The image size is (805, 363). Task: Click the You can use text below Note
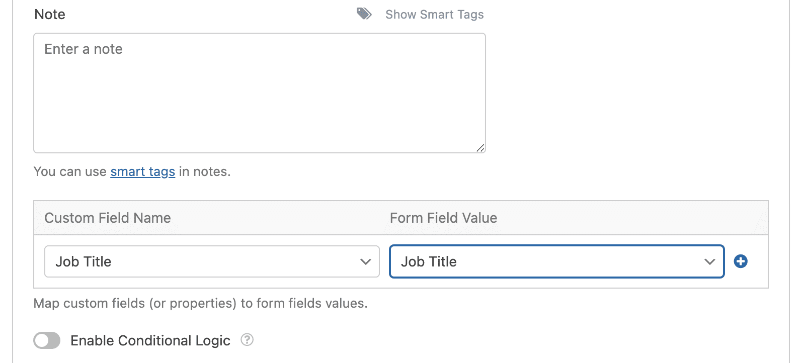coord(69,172)
